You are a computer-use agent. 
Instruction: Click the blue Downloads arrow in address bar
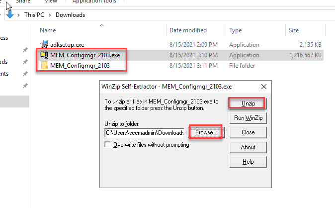pyautogui.click(x=10, y=14)
